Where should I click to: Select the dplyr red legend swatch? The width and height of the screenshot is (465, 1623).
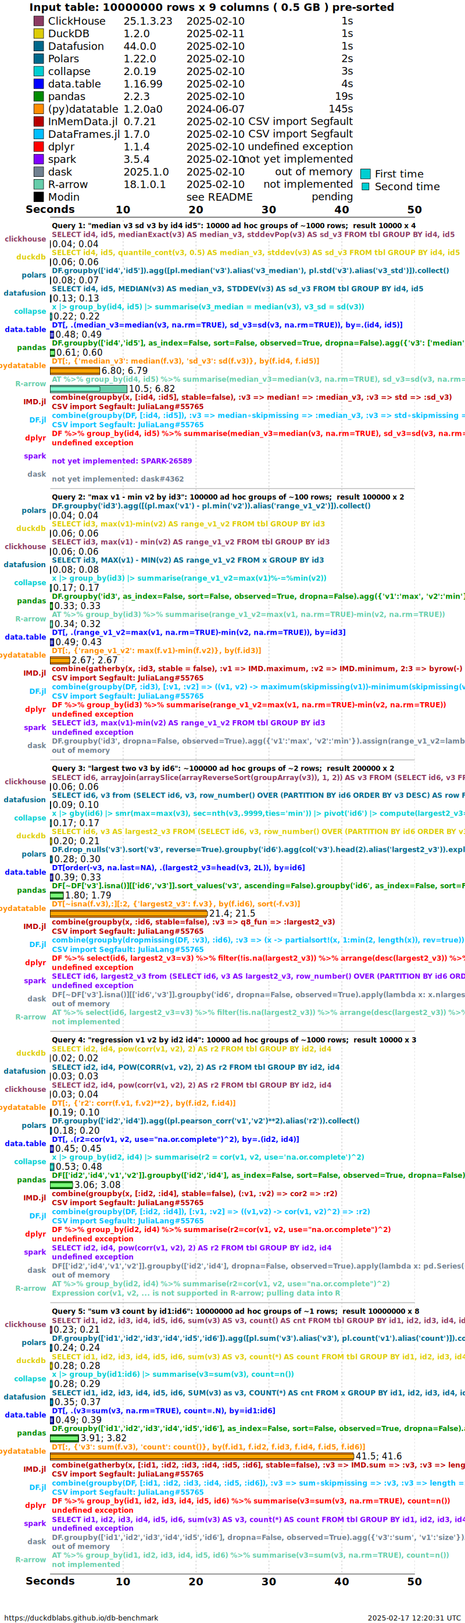38,147
